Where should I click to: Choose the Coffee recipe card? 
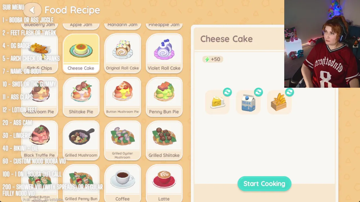point(122,183)
